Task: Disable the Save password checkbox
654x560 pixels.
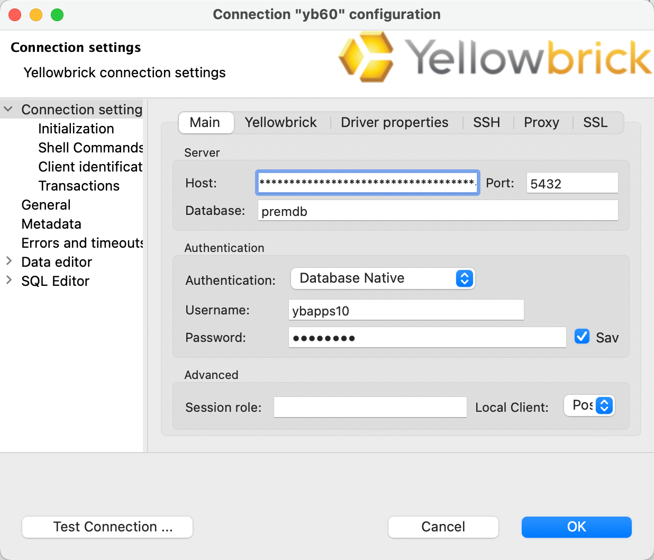Action: 582,337
